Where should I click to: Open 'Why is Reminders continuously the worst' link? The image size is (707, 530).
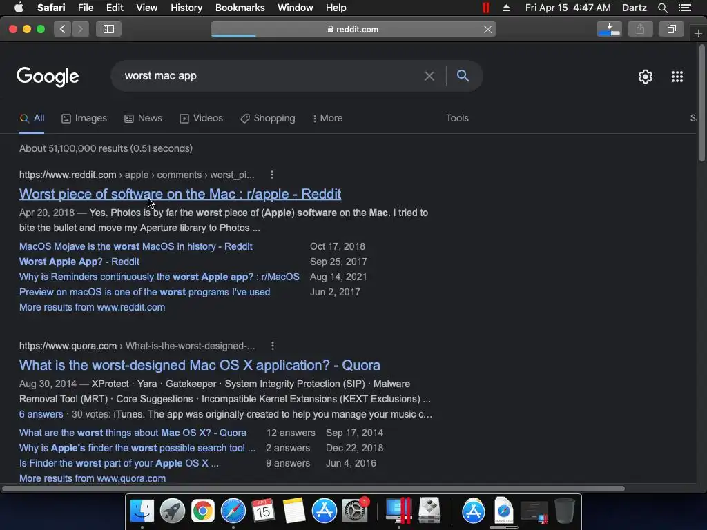(x=159, y=277)
